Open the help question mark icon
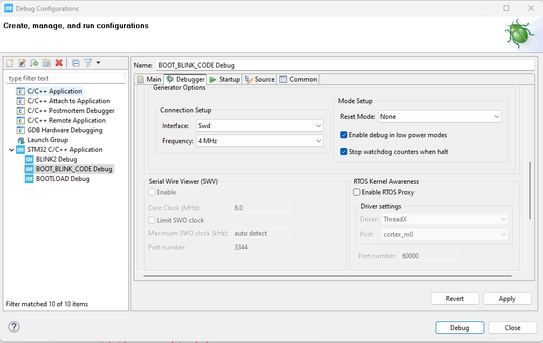Image resolution: width=543 pixels, height=343 pixels. click(14, 327)
